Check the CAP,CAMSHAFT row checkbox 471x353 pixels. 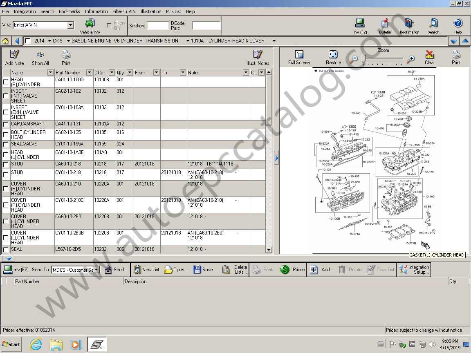(5, 124)
